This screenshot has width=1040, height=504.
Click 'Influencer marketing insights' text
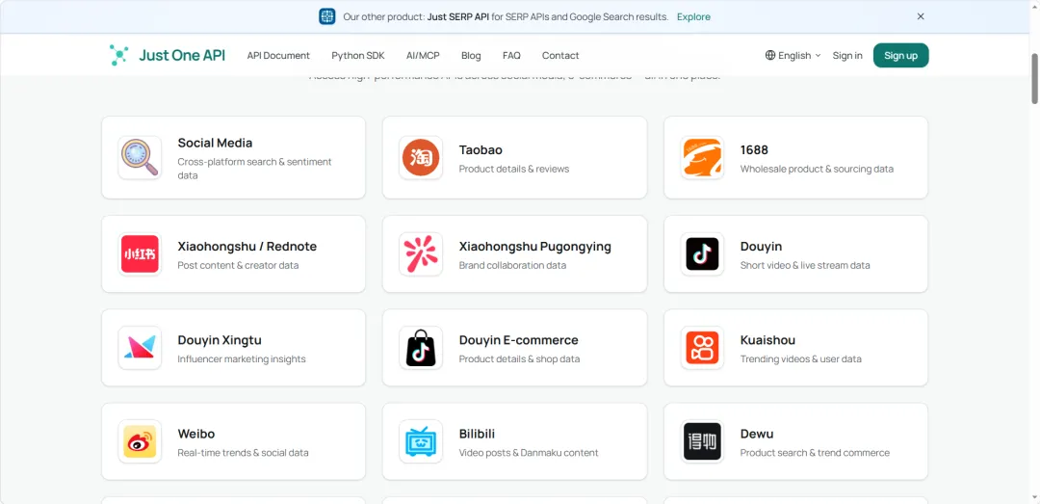[x=242, y=358]
